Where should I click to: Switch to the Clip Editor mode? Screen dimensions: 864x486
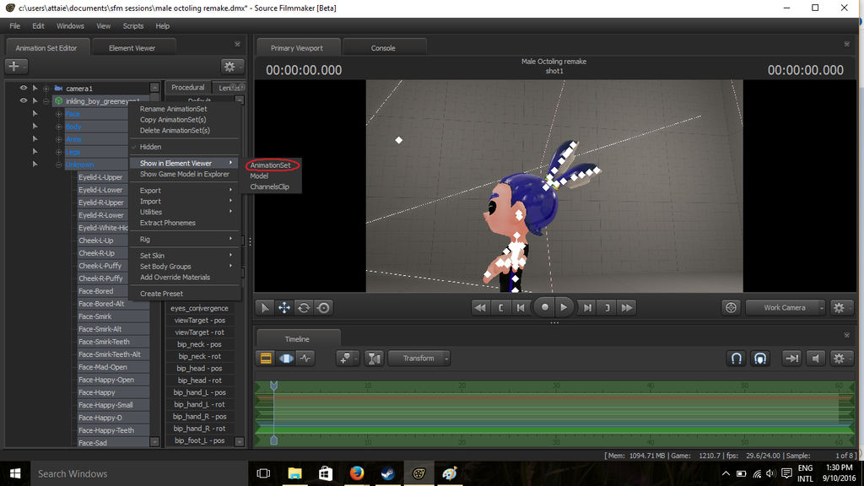point(266,358)
